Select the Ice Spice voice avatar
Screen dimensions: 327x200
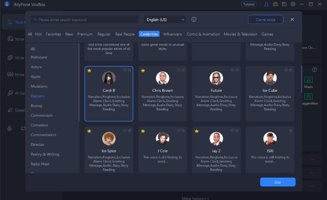(x=109, y=138)
